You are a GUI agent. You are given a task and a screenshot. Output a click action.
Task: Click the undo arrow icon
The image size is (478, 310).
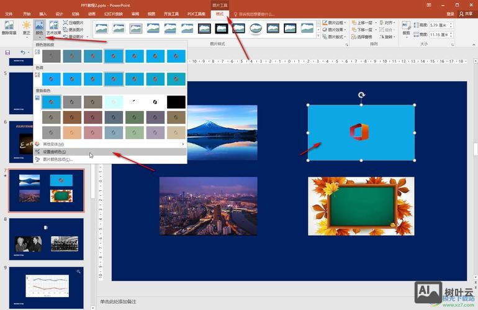pyautogui.click(x=22, y=53)
